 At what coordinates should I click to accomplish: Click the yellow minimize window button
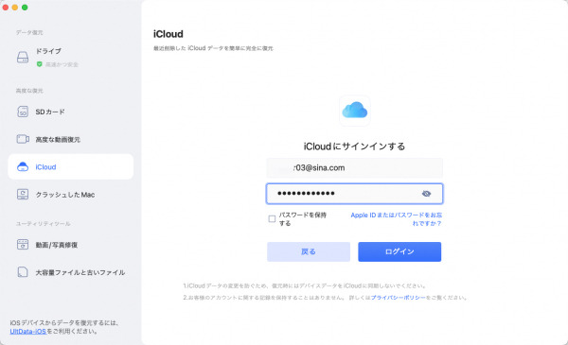[15, 8]
